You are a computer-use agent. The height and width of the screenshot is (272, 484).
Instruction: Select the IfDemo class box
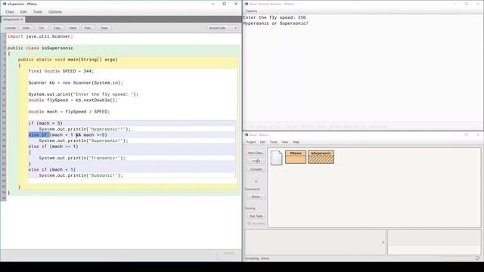(296, 157)
